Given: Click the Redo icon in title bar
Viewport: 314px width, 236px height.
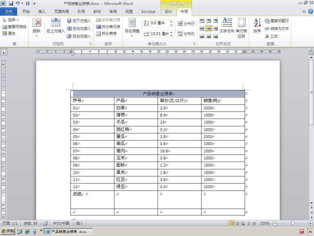Looking at the screenshot, I should 28,3.
